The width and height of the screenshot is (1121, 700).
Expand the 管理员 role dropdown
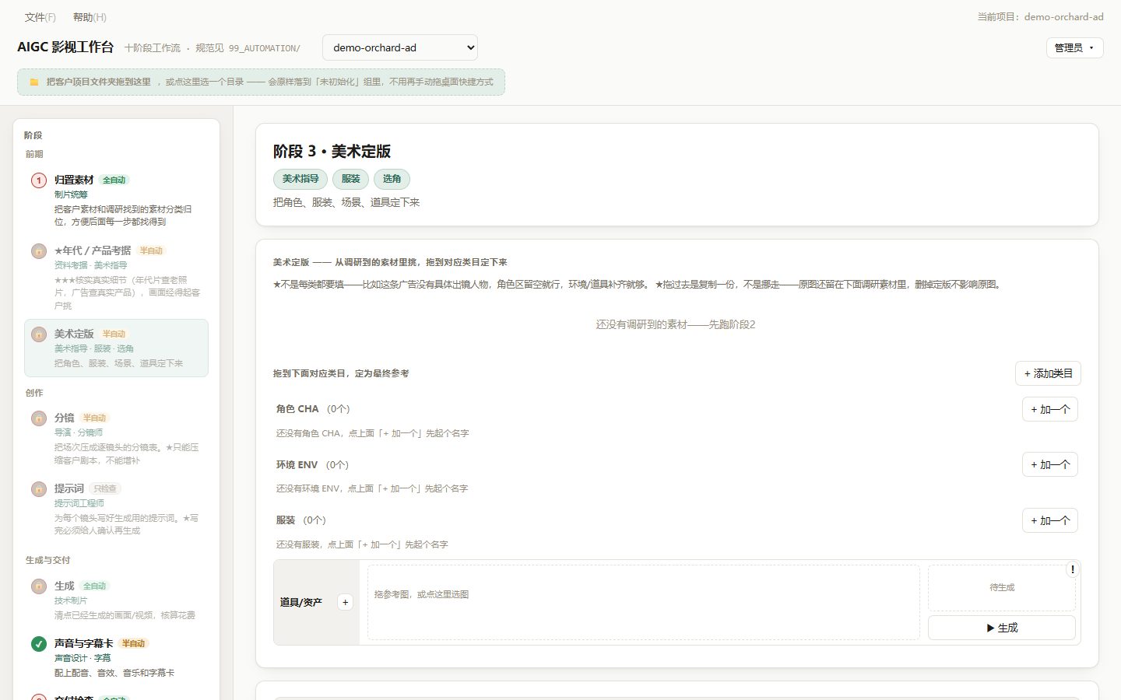1074,47
